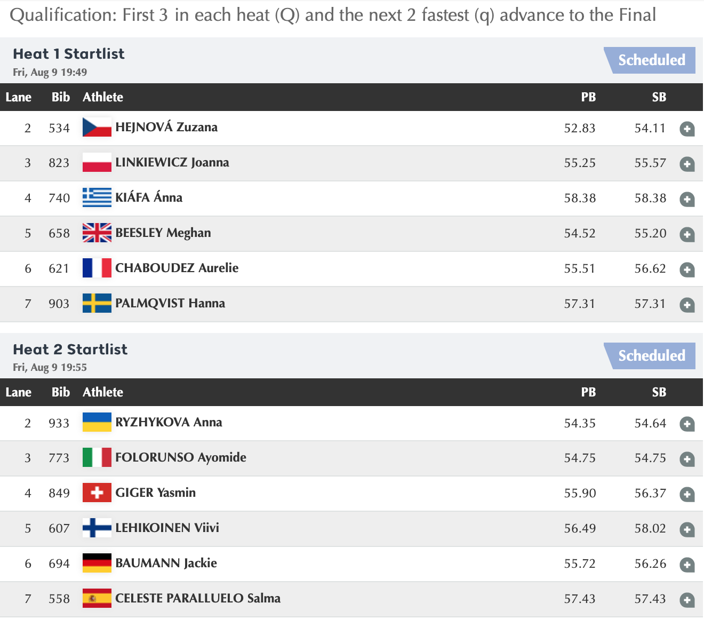Open athlete link Beesley Meghan

click(163, 233)
